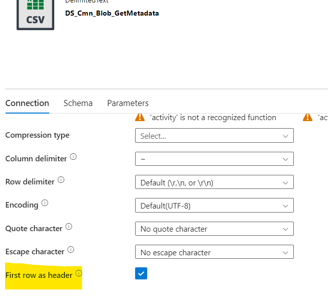Click the Escape character info icon

(71, 250)
